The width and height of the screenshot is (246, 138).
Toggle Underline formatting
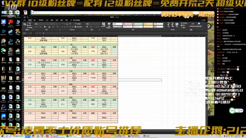(x=41, y=27)
